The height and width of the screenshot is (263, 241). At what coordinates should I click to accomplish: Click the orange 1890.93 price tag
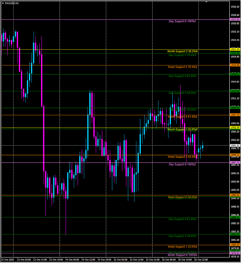(235, 195)
